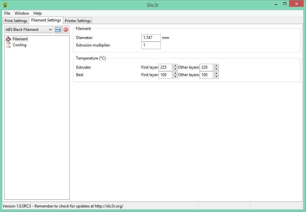Click the bed first layer temperature field
The width and height of the screenshot is (306, 212).
pos(165,75)
